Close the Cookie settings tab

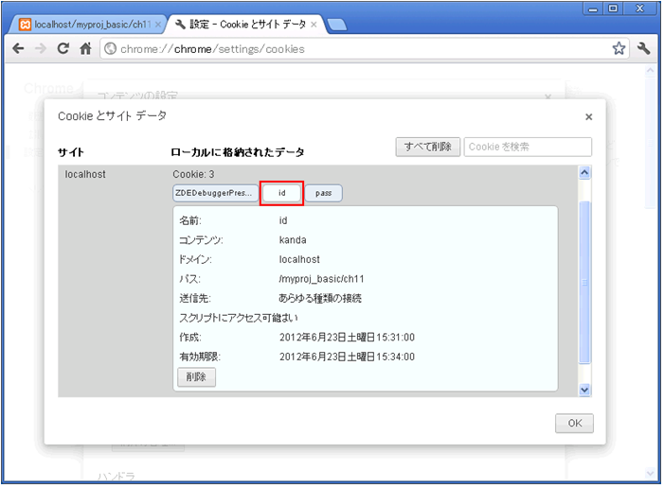314,25
